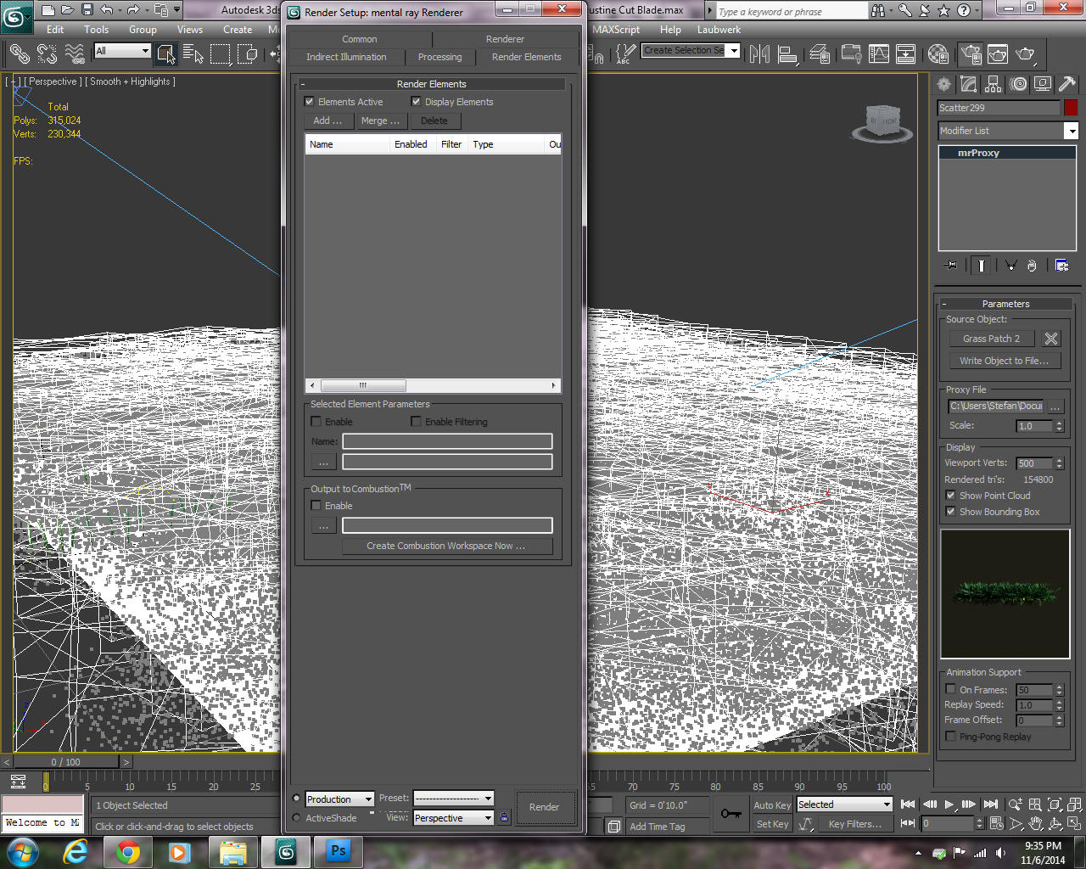1086x869 pixels.
Task: Click the Render Production teapot icon
Action: click(1026, 54)
